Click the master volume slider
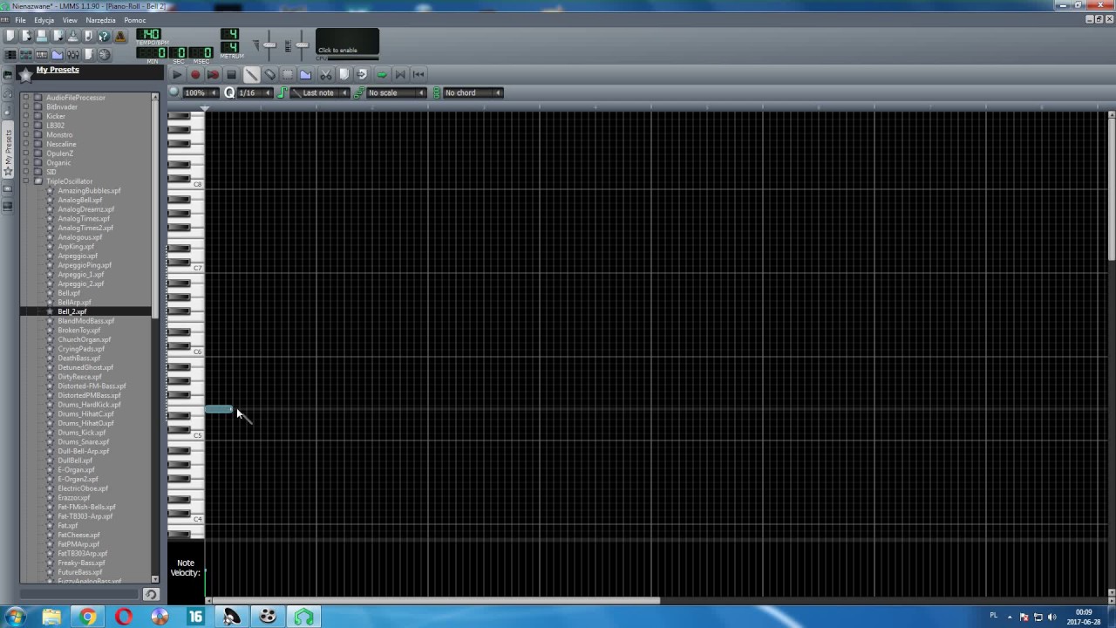The height and width of the screenshot is (628, 1116). tap(269, 44)
